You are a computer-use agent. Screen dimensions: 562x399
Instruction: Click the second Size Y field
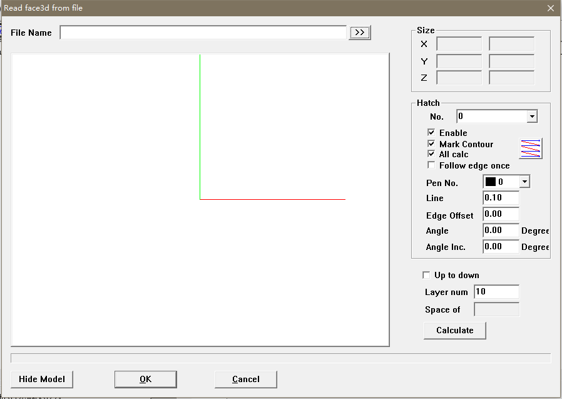(x=511, y=61)
